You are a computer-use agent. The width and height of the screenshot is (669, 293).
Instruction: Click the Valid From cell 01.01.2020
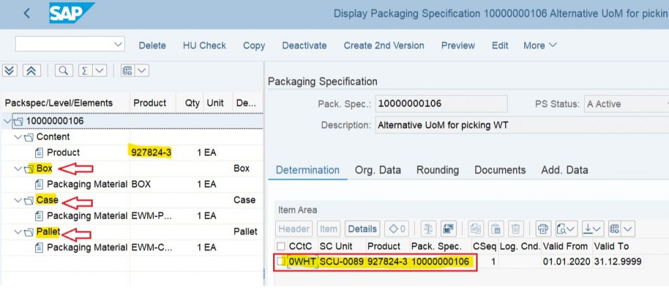567,261
